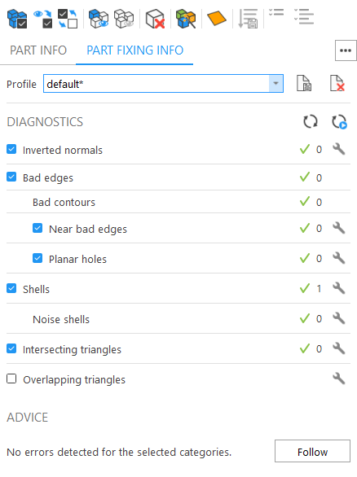
Task: Disable the Intersecting triangles checkbox
Action: click(11, 348)
